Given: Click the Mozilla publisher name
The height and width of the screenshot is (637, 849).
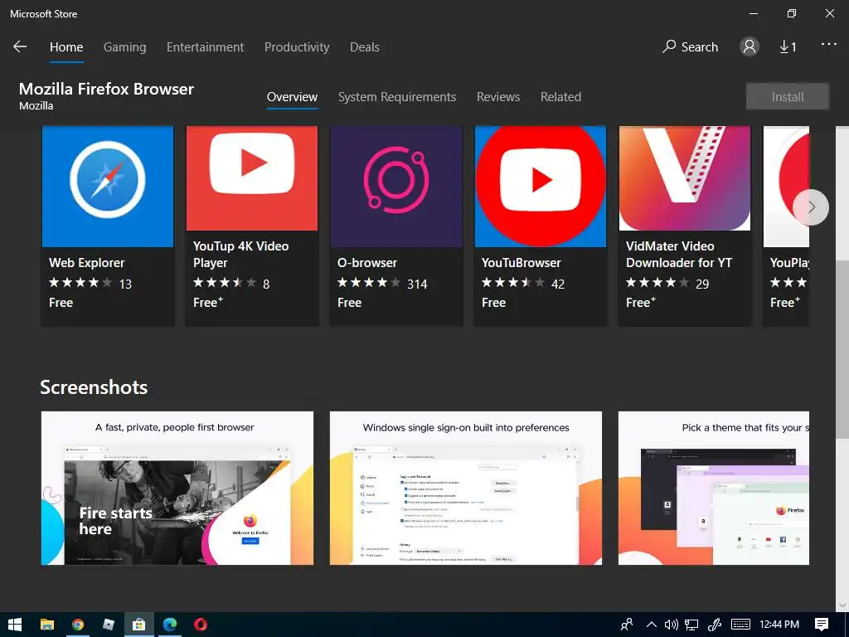Looking at the screenshot, I should (36, 105).
